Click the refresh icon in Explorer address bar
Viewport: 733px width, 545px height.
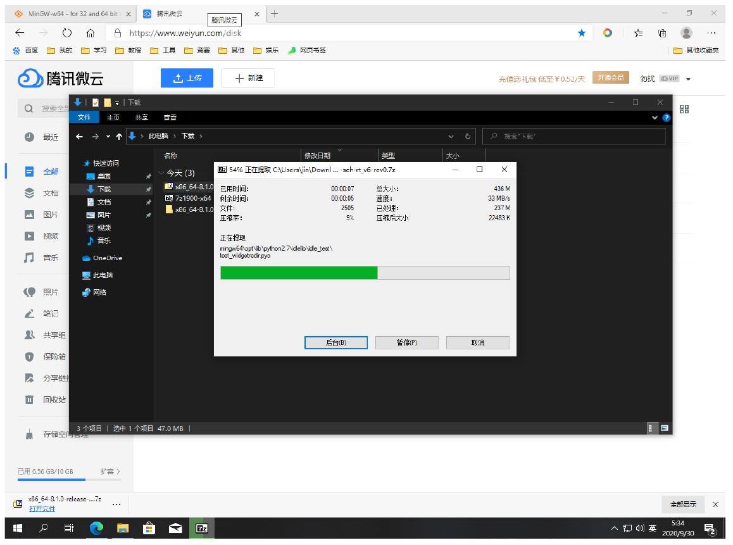click(x=468, y=136)
